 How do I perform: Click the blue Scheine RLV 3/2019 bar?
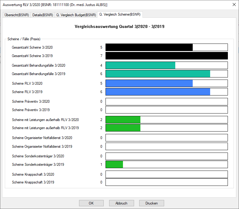pyautogui.click(x=158, y=92)
